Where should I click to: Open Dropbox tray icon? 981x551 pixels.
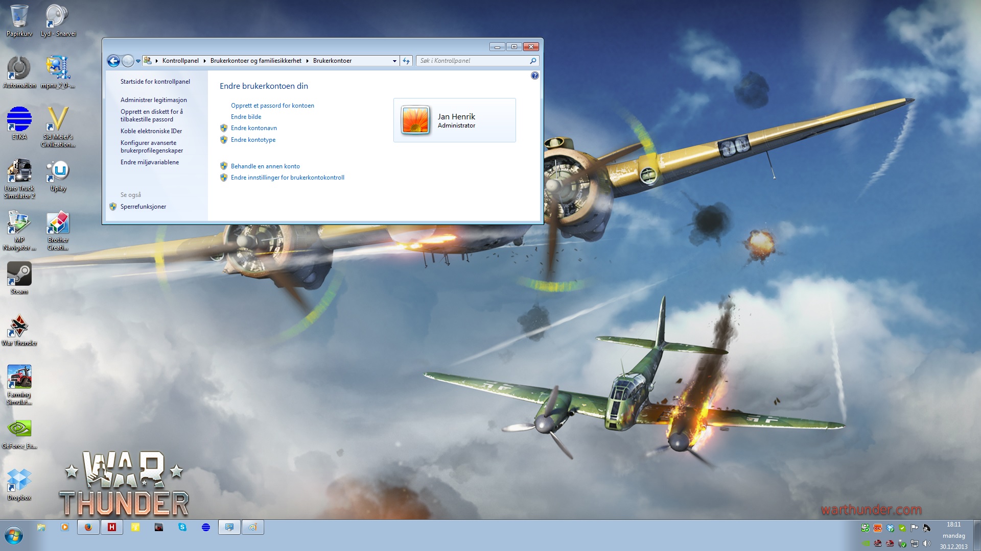coord(890,528)
